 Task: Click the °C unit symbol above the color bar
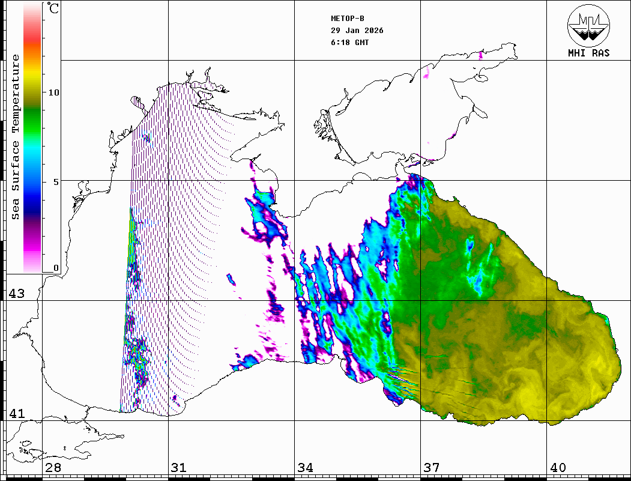click(53, 9)
